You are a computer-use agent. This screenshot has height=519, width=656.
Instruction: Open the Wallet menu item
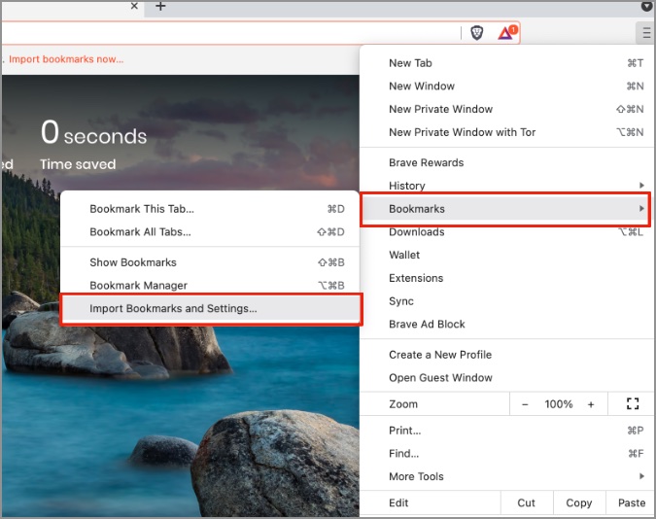tap(507, 255)
